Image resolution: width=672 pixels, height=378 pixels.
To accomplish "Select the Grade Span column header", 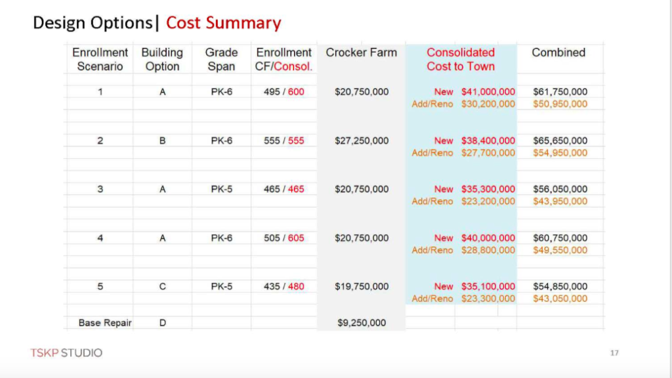I will pos(221,59).
